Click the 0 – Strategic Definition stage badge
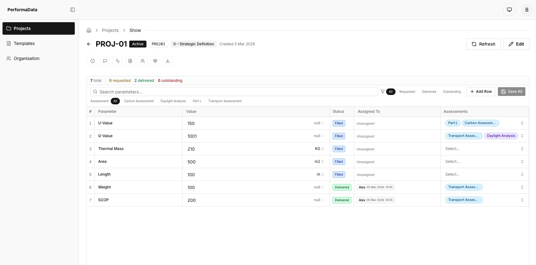Viewport: 536px width, 265px height. click(x=194, y=44)
